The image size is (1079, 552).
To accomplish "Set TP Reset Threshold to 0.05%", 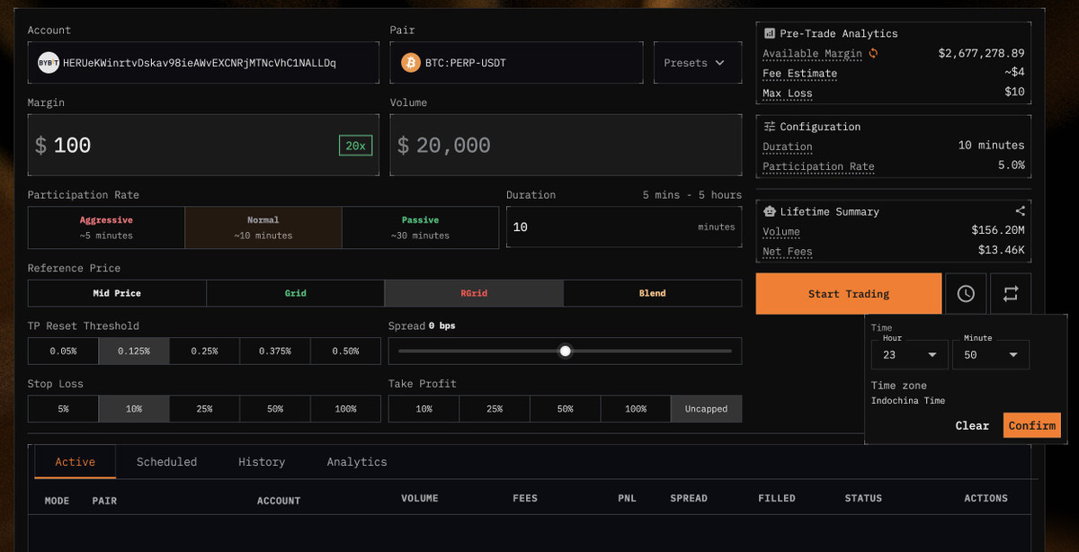I will [63, 351].
